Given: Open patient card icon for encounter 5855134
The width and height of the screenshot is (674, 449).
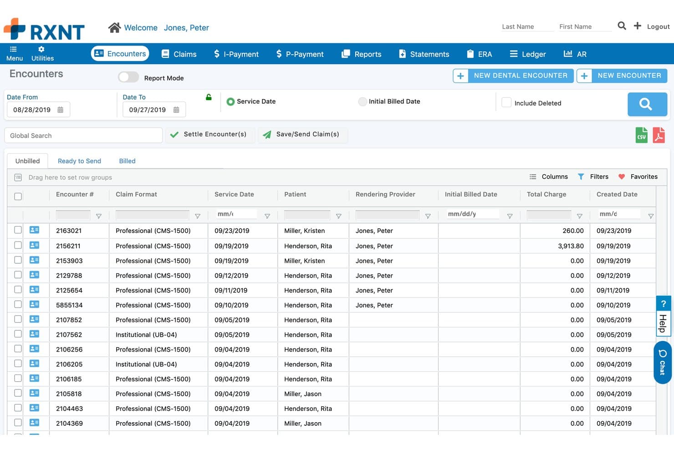Looking at the screenshot, I should point(34,304).
